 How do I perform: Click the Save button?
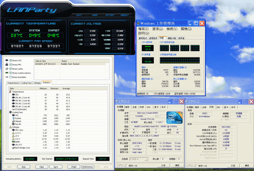coord(56,167)
